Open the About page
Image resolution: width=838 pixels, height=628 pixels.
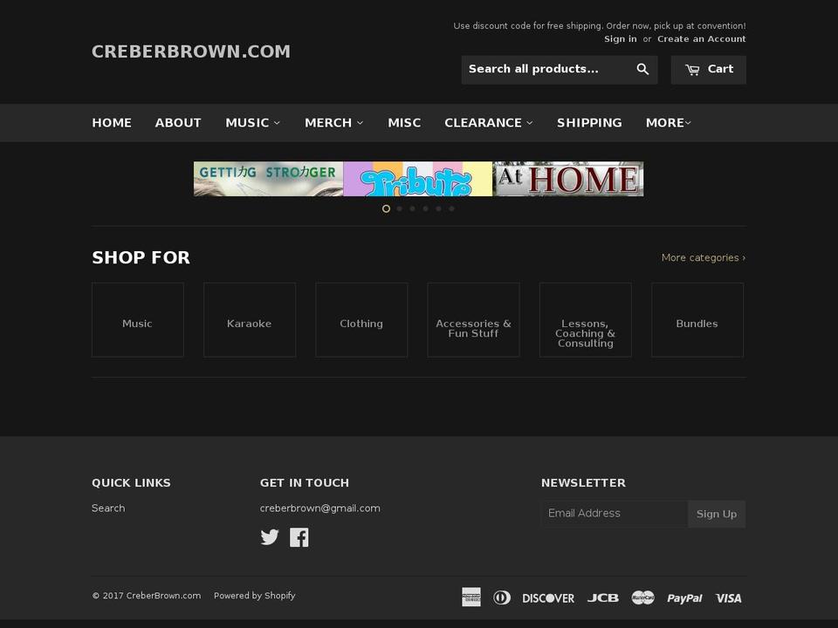(x=178, y=123)
